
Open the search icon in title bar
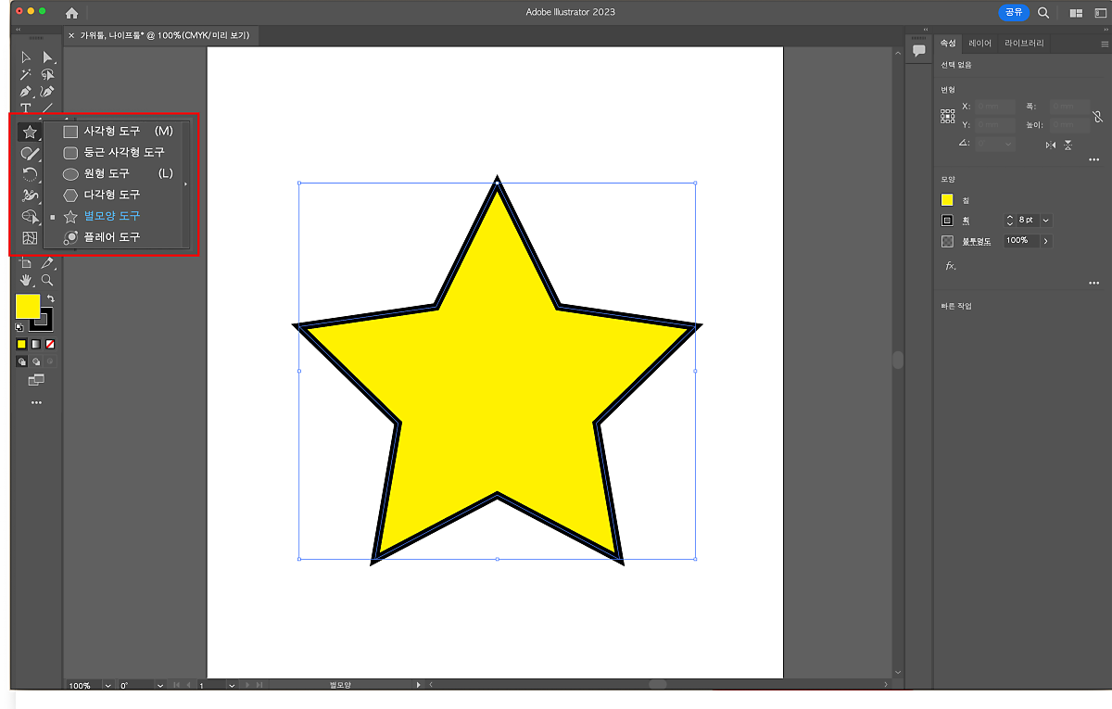tap(1043, 13)
